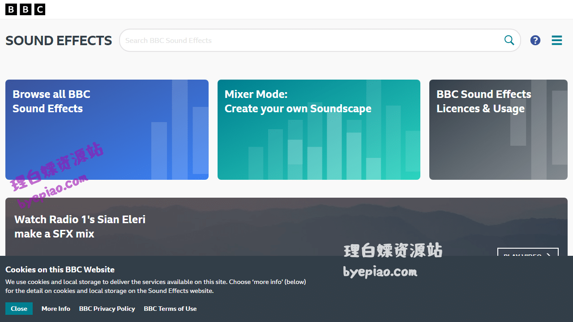The image size is (573, 322).
Task: Click the BBC logo
Action: click(x=25, y=9)
